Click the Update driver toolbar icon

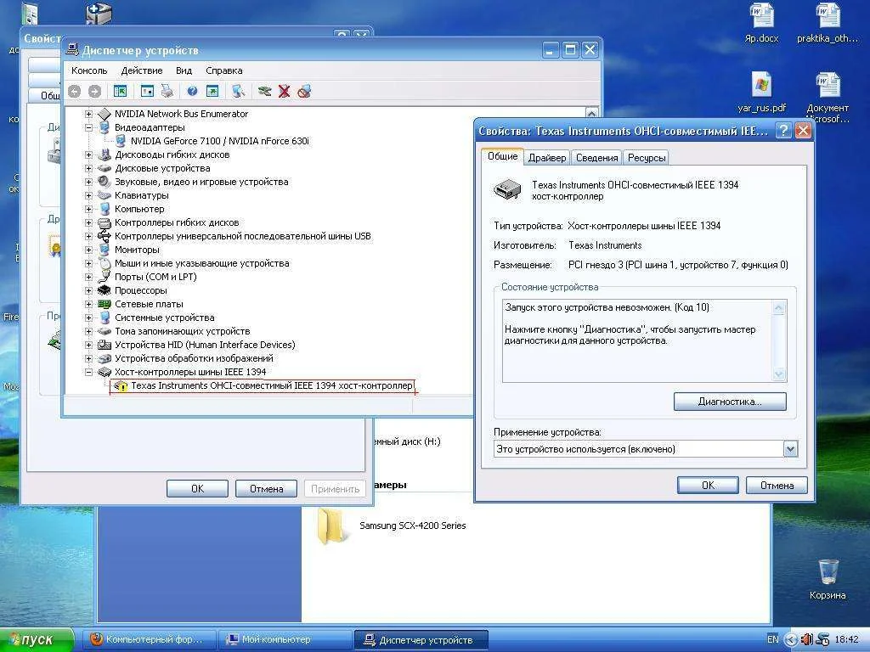265,92
